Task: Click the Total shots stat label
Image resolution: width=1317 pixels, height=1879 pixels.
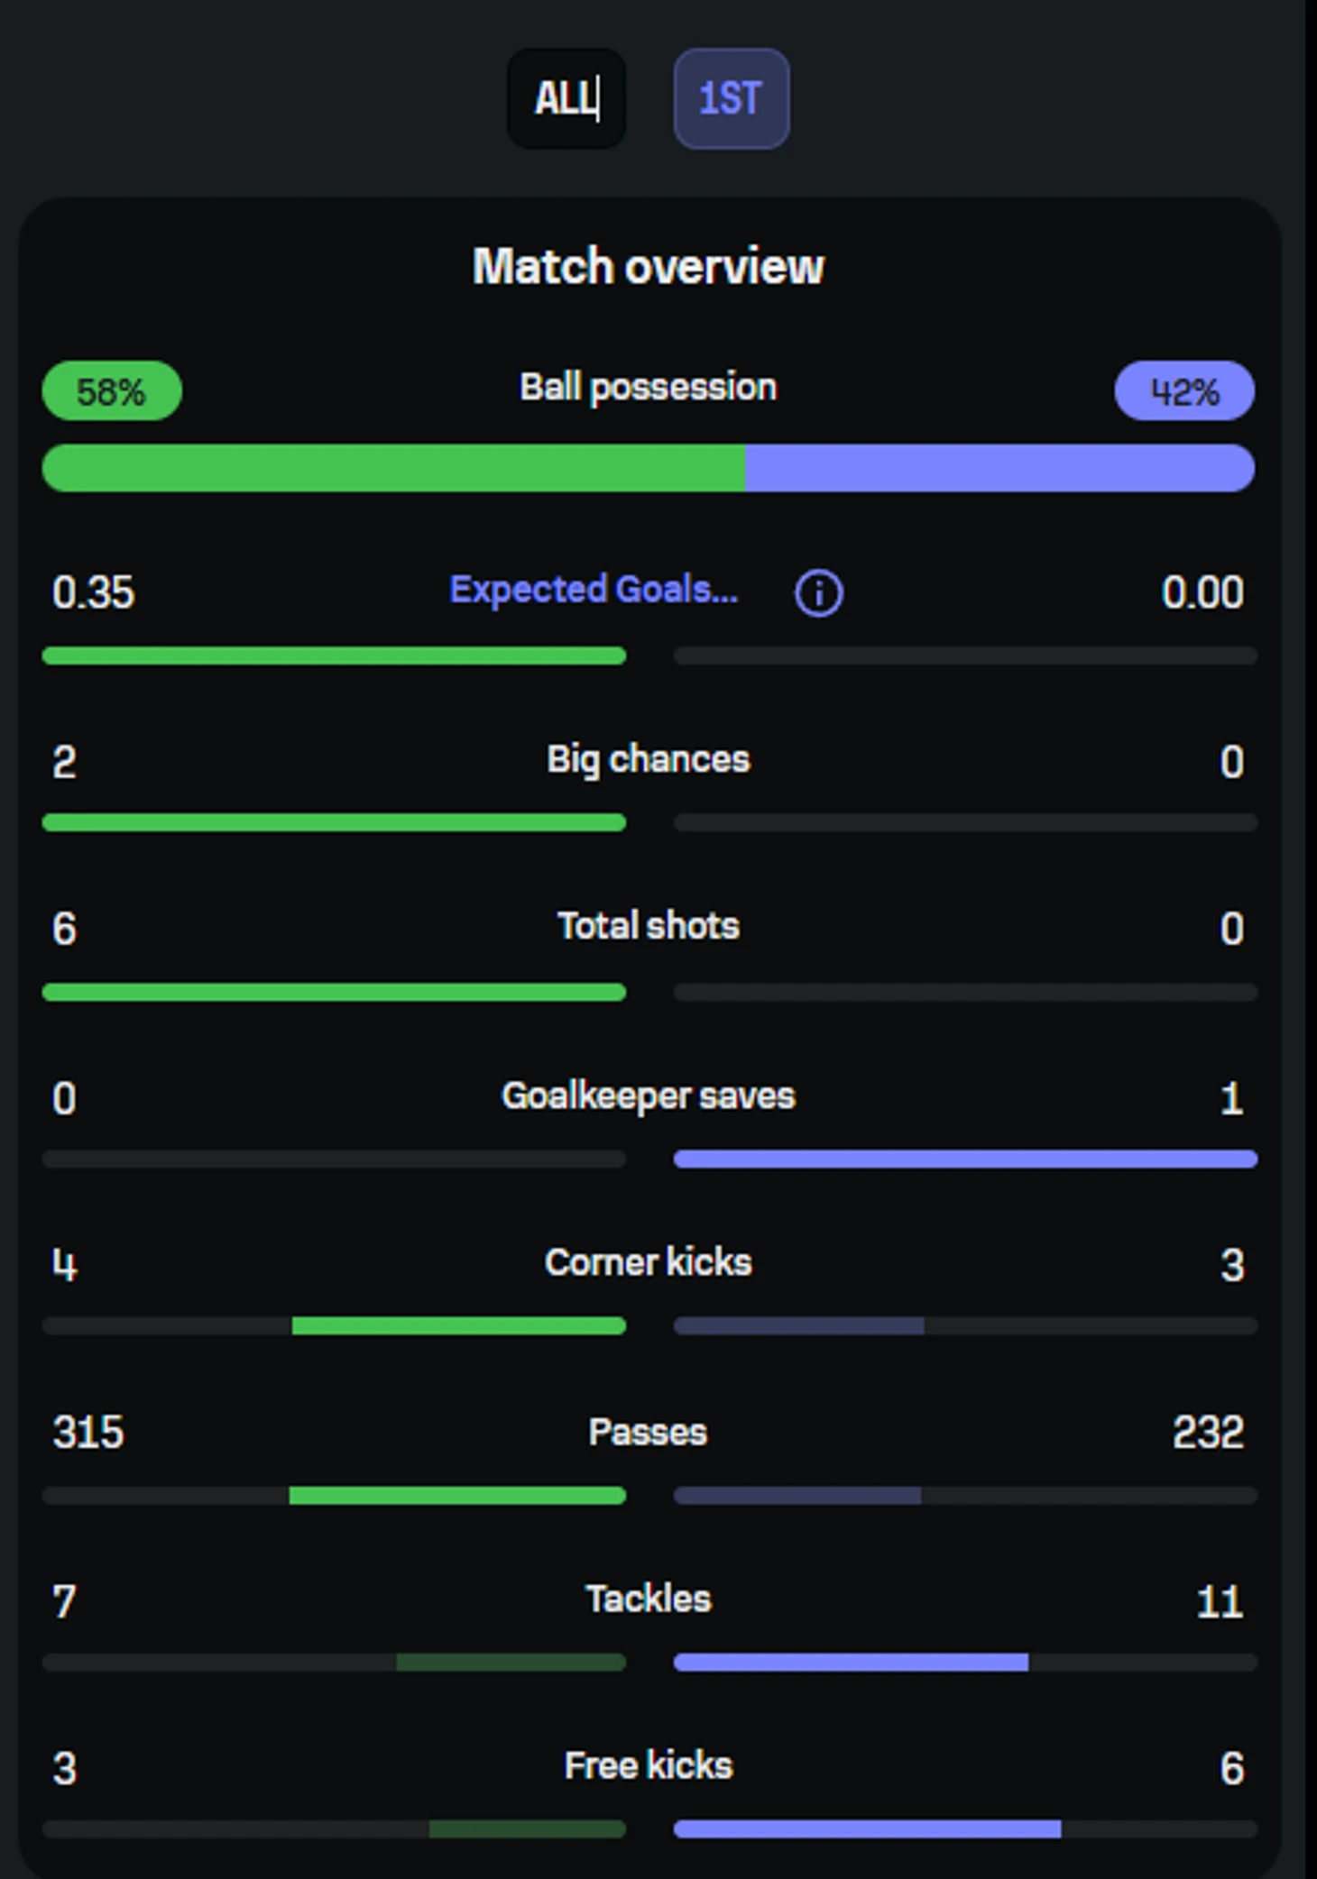Action: coord(648,926)
